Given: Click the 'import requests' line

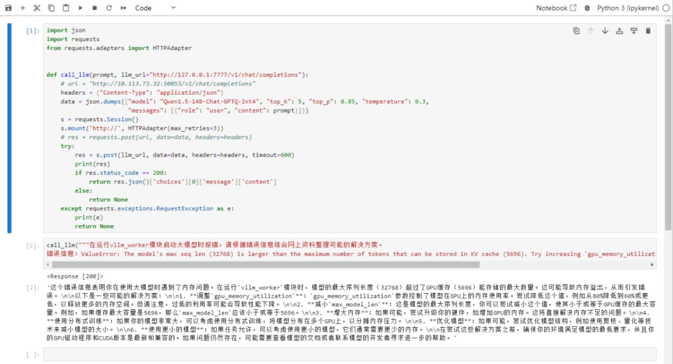Looking at the screenshot, I should click(73, 39).
